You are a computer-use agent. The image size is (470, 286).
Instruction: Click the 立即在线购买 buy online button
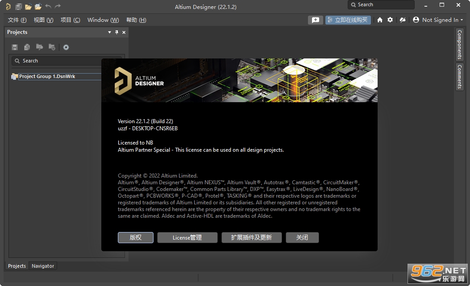click(348, 20)
